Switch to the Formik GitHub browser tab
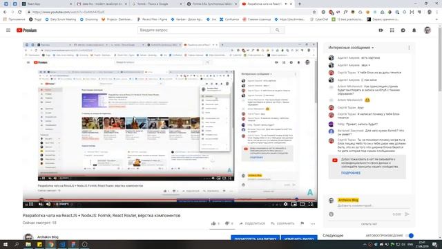 coord(212,4)
